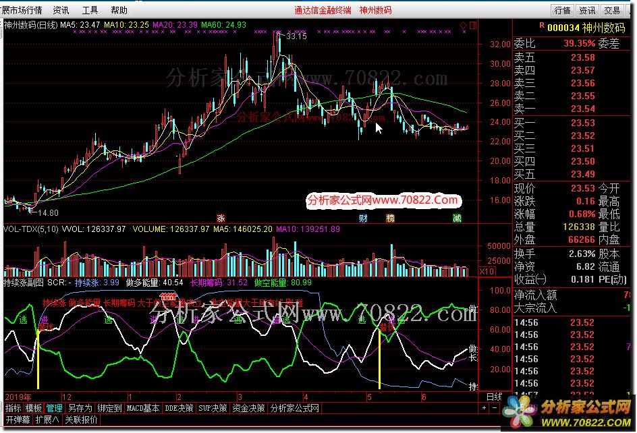The image size is (637, 433).
Task: Zoom out with the − button
Action: pos(494,407)
